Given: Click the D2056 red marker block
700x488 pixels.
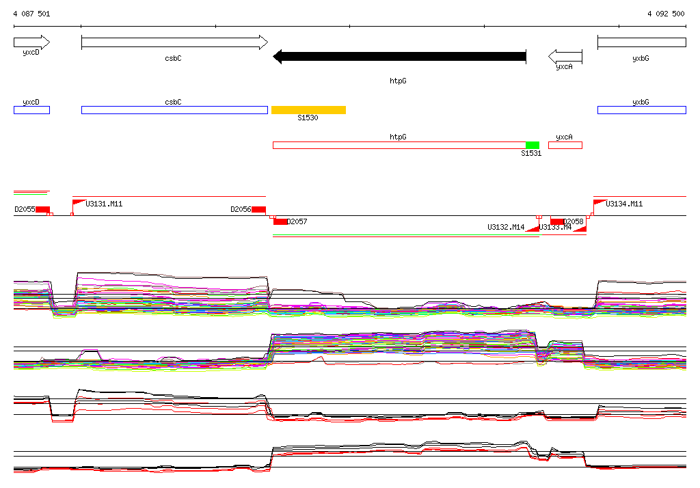Looking at the screenshot, I should [x=258, y=209].
